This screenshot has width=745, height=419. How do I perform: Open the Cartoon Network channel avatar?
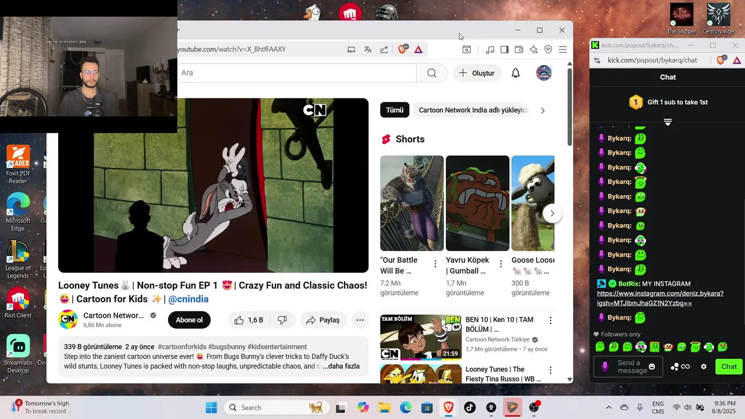point(68,319)
